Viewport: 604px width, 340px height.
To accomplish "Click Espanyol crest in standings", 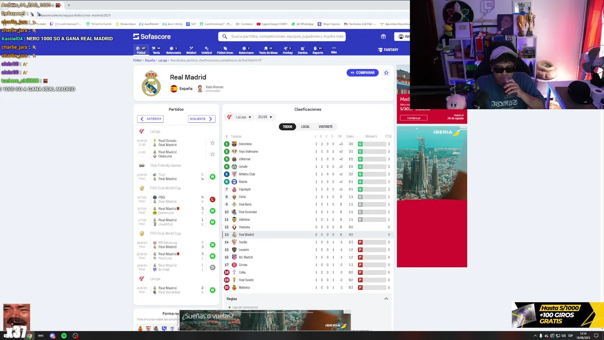I will tap(234, 189).
